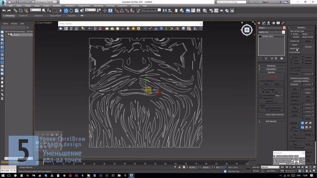Click the ViewCube in the viewport

[x=247, y=30]
